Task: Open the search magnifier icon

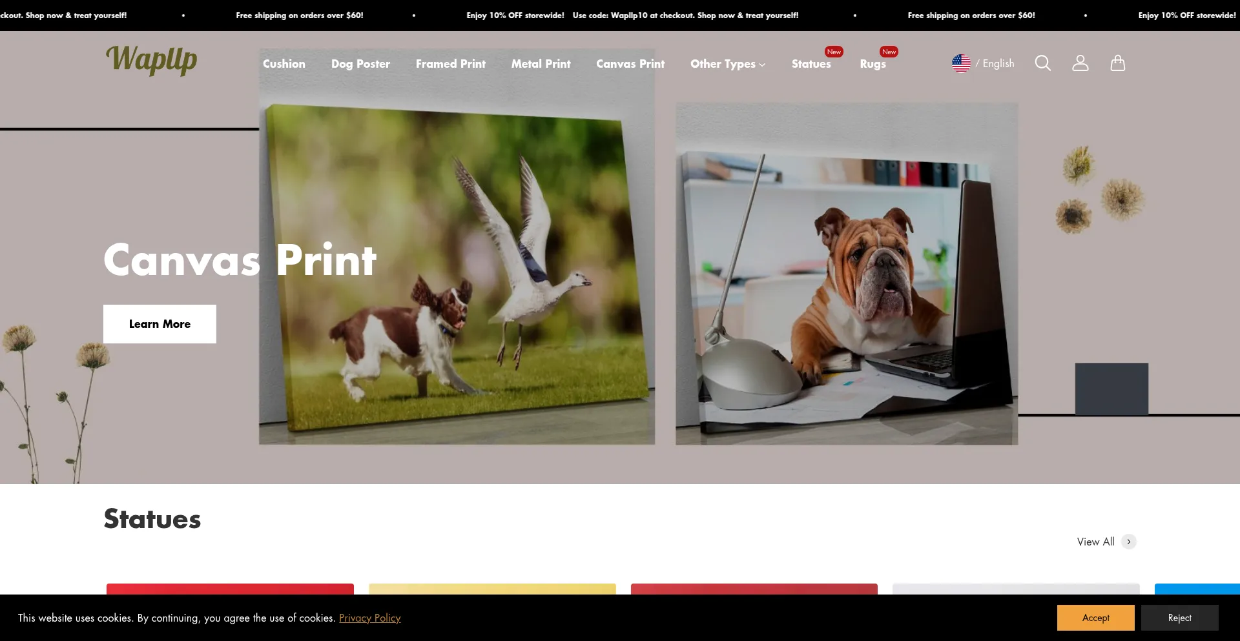Action: point(1042,63)
